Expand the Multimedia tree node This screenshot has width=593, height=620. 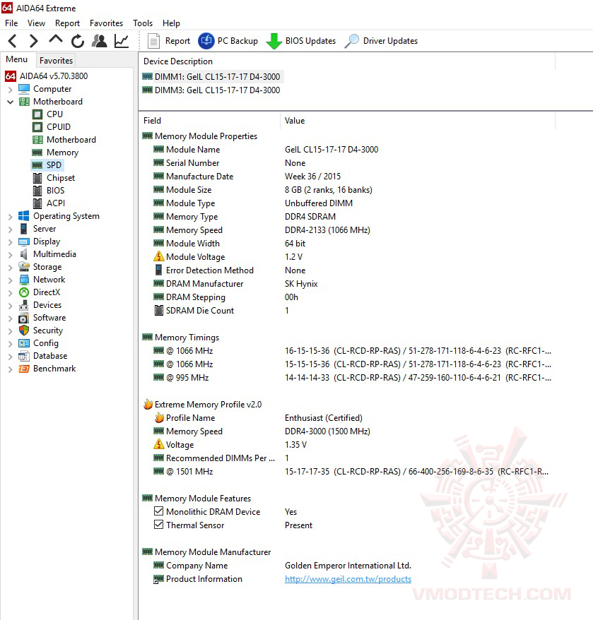click(x=11, y=255)
